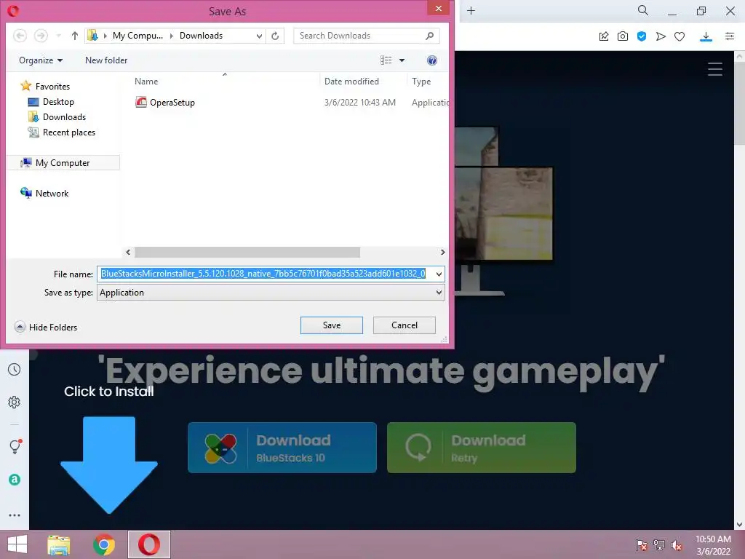The width and height of the screenshot is (745, 559).
Task: Click the Save button
Action: tap(332, 325)
